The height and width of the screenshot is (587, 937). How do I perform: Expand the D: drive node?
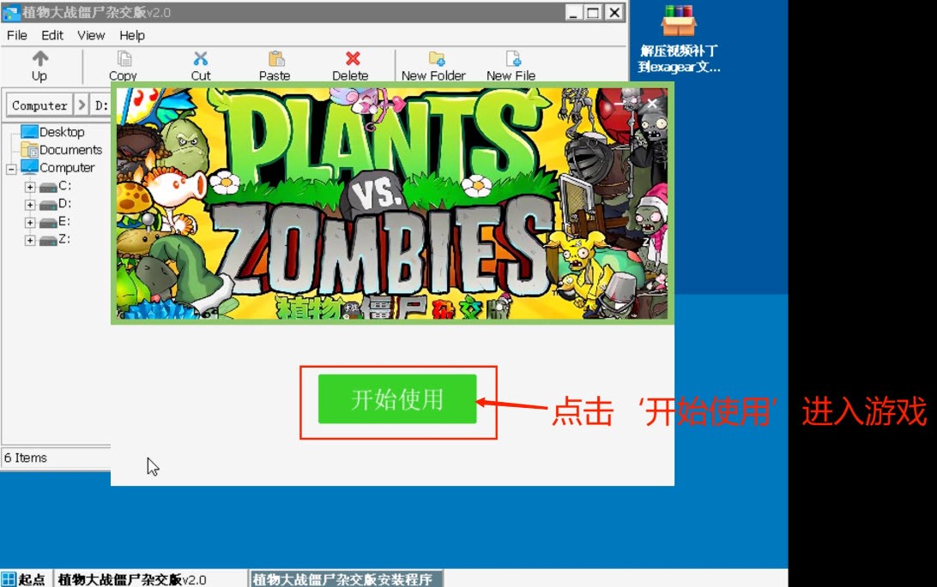[30, 205]
